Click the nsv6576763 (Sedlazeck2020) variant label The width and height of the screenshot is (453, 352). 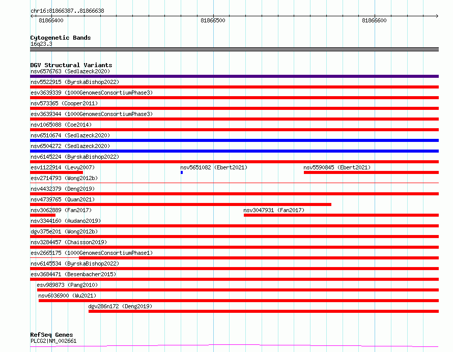click(70, 71)
